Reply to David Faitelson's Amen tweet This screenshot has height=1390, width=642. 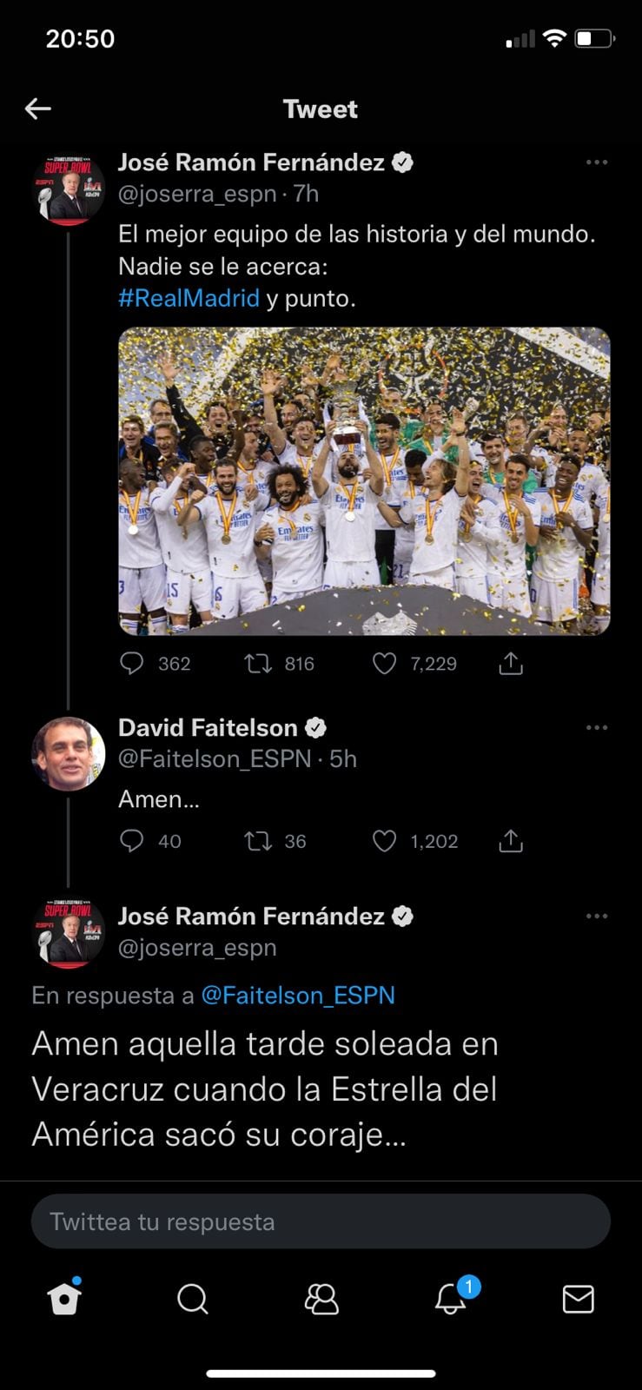point(131,841)
